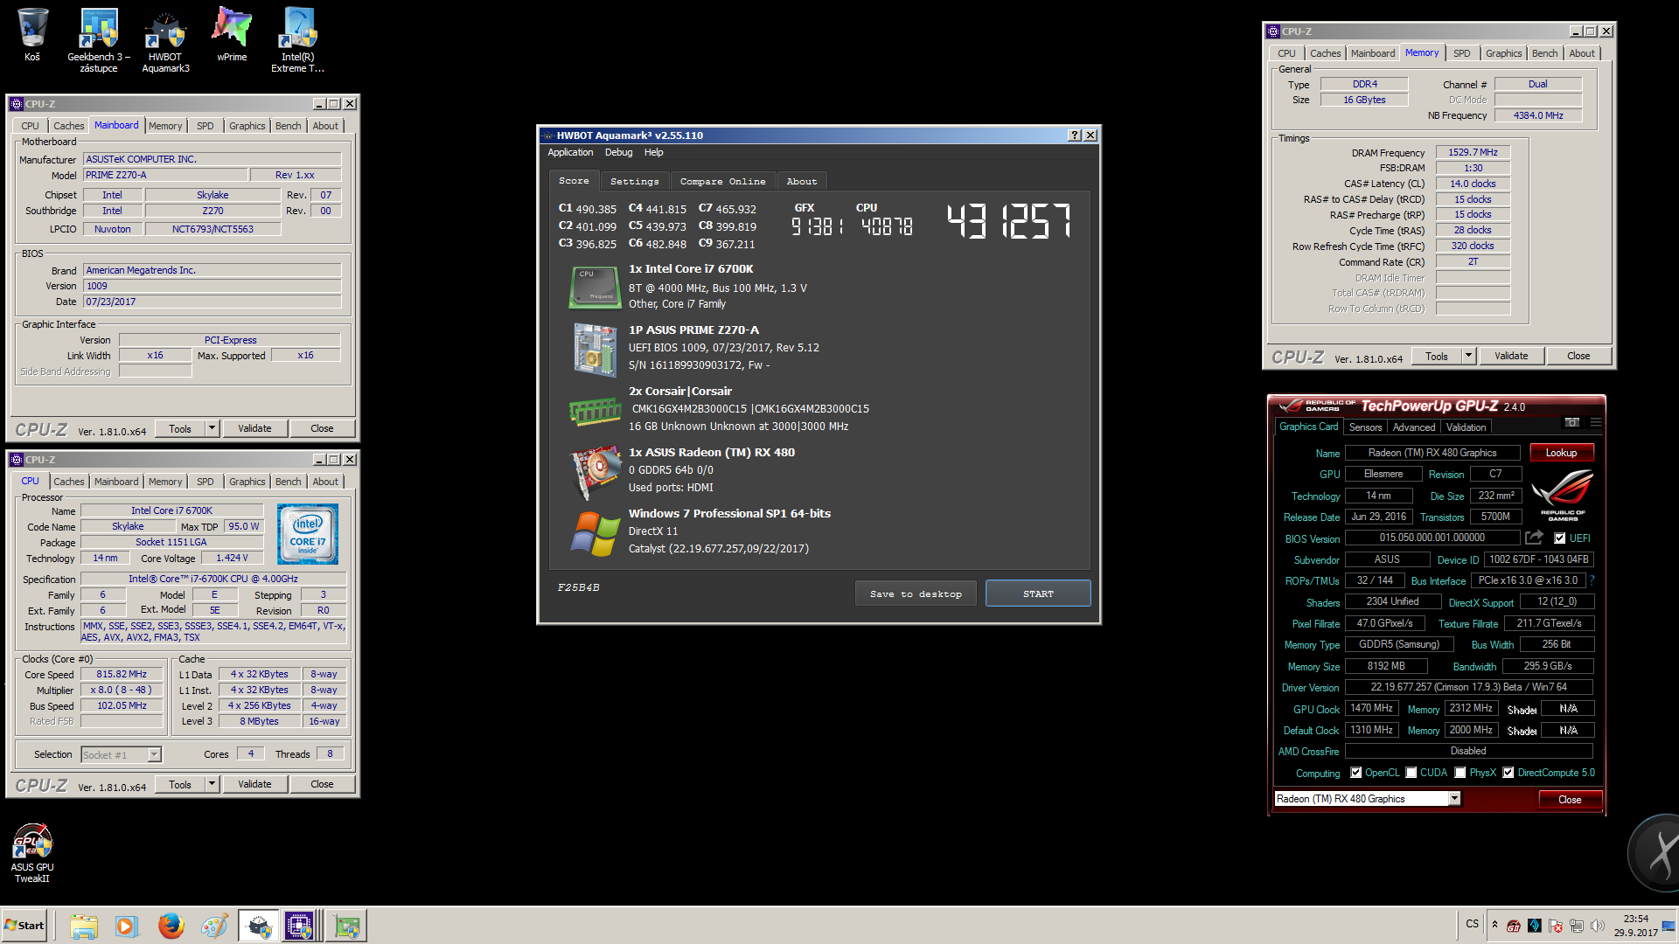The height and width of the screenshot is (944, 1679).
Task: Click the CS language indicator
Action: point(1473,924)
